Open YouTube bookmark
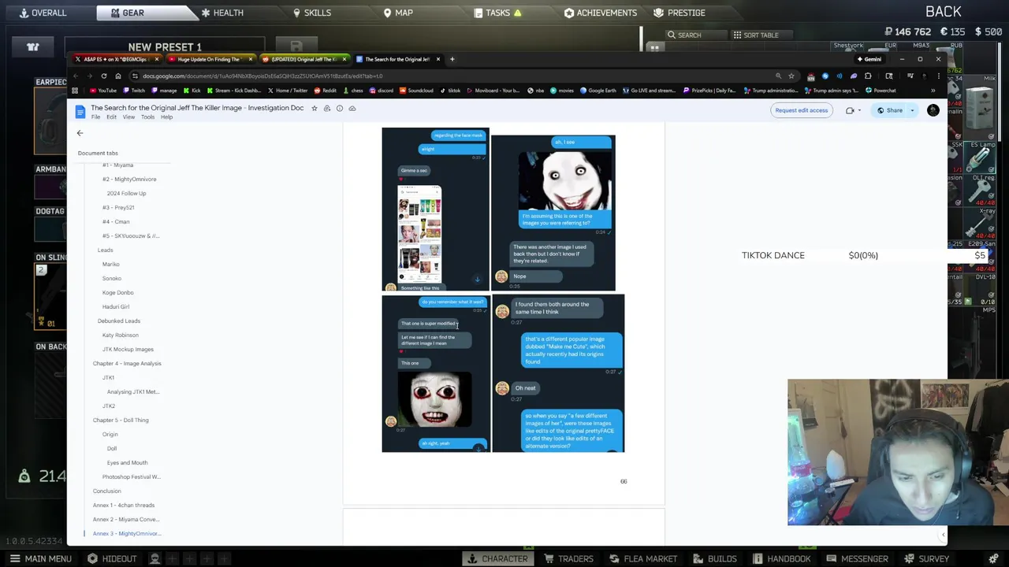This screenshot has height=567, width=1009. pyautogui.click(x=104, y=91)
